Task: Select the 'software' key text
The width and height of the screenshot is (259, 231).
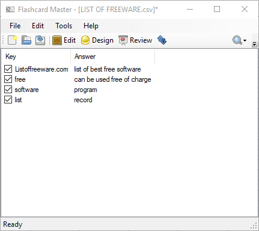Action: pos(26,90)
